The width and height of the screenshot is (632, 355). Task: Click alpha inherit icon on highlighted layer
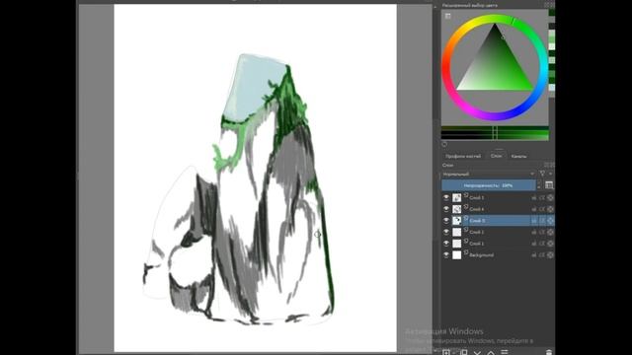[542, 221]
